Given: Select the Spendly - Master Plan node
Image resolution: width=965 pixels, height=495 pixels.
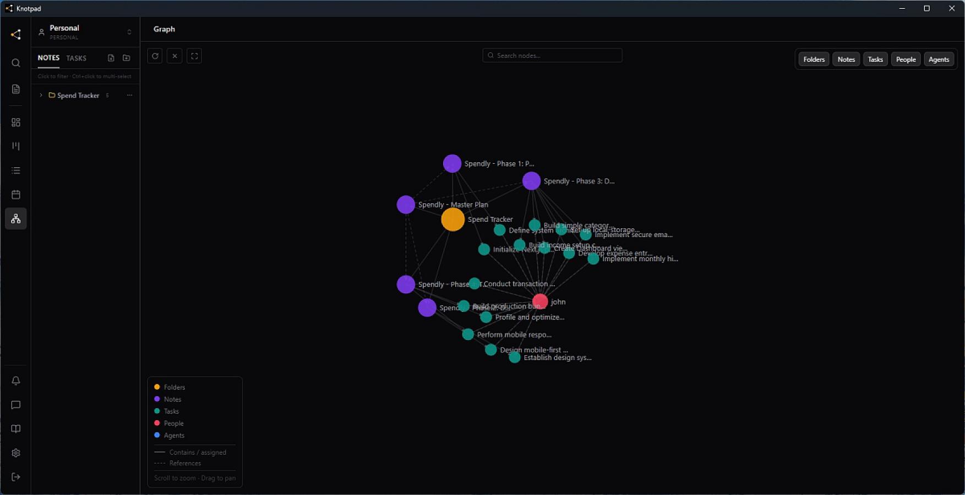Looking at the screenshot, I should coord(406,205).
